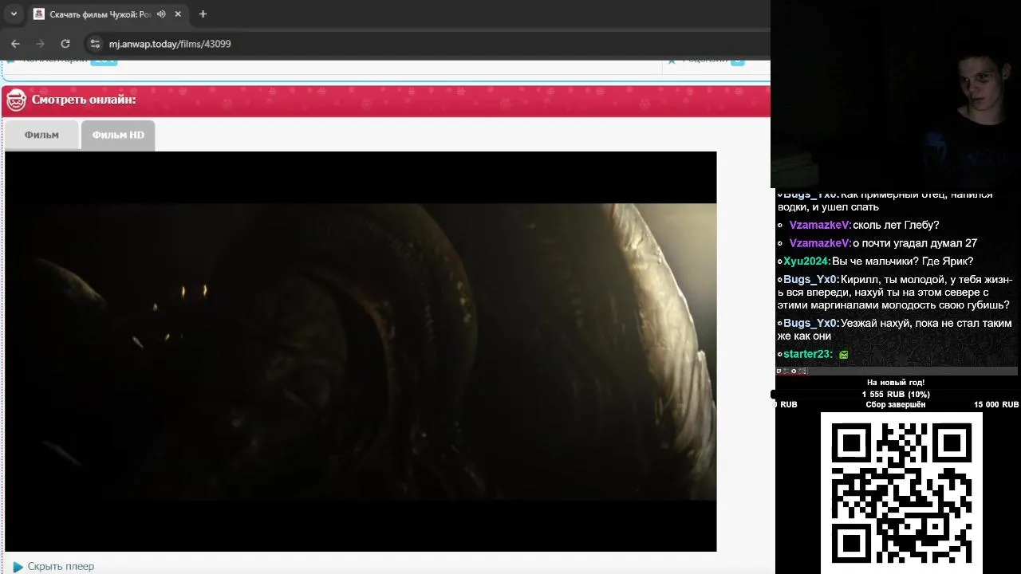Switch to the 'Фильм HD' player tab
The height and width of the screenshot is (574, 1021).
[x=118, y=136]
